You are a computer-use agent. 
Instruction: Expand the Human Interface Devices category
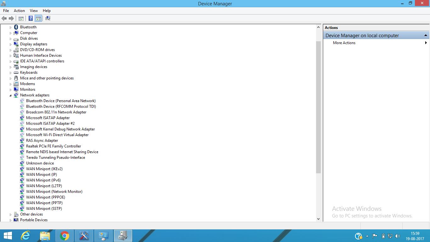(x=10, y=56)
